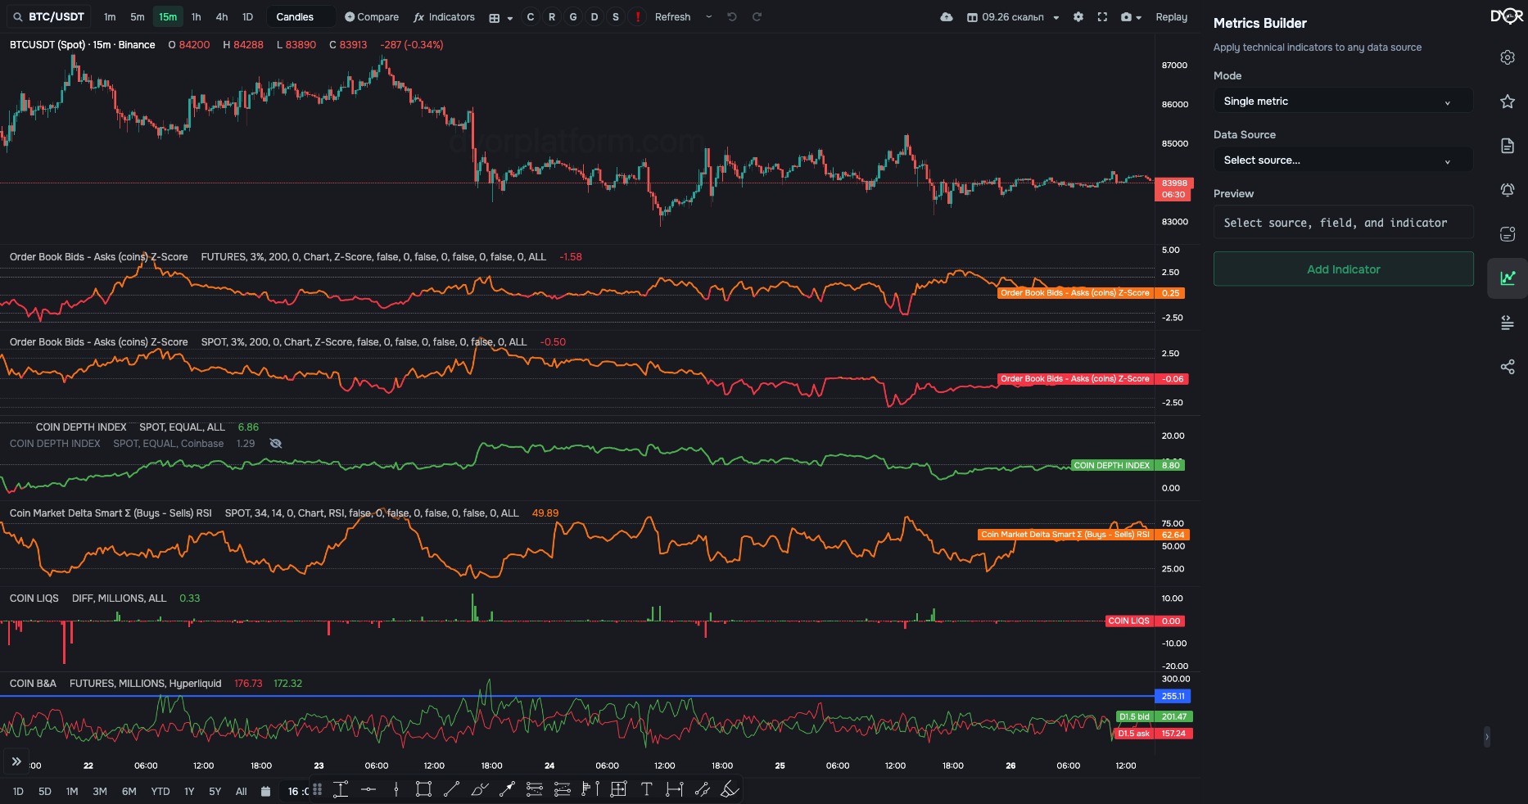1528x804 pixels.
Task: Open the favorites star in right sidebar
Action: click(1508, 102)
